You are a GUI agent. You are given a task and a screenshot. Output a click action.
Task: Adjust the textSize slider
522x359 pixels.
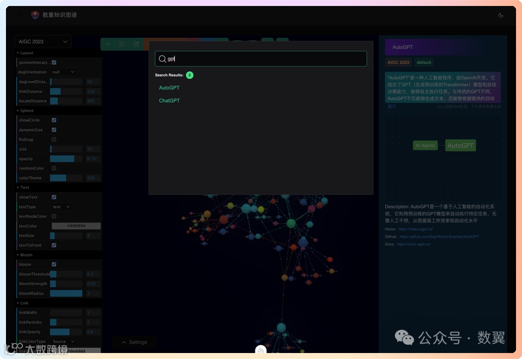point(66,236)
